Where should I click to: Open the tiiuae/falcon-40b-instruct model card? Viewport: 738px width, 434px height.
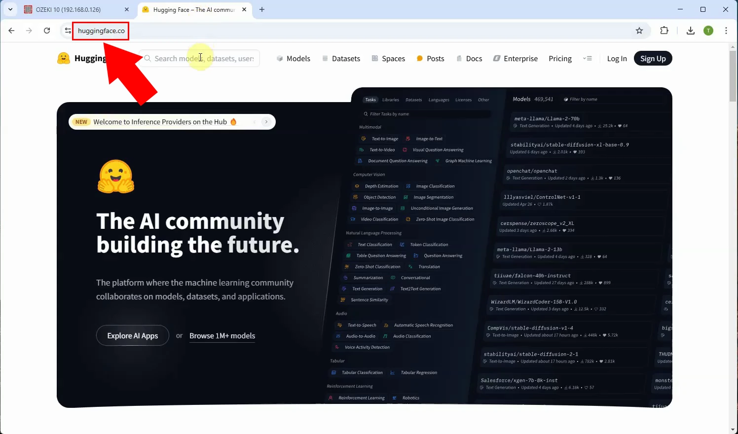click(574, 279)
